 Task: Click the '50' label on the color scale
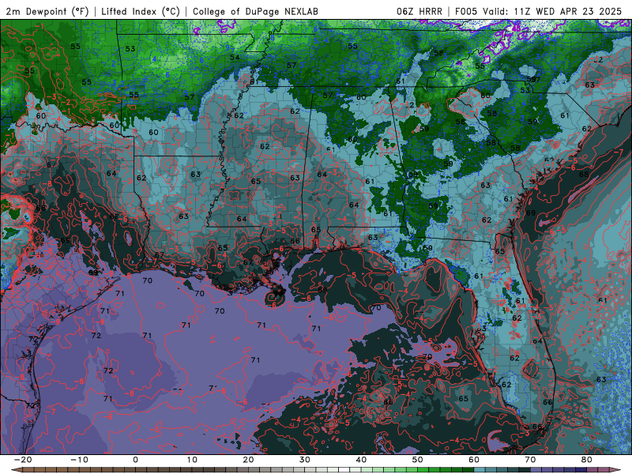point(418,460)
